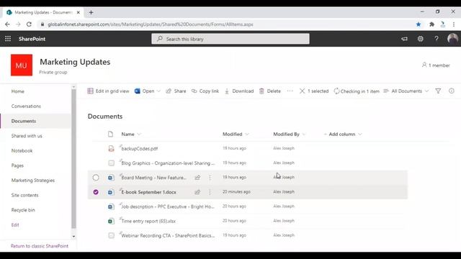Image resolution: width=461 pixels, height=259 pixels.
Task: Deselect the E-book September 1.docx checkmark
Action: [x=96, y=192]
